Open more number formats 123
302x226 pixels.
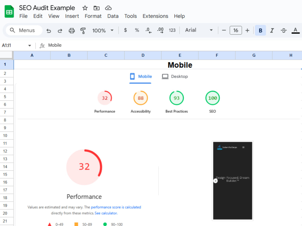(x=172, y=30)
